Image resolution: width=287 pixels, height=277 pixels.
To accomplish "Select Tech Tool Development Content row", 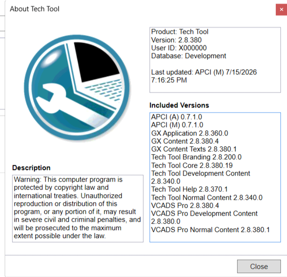I will point(200,177).
